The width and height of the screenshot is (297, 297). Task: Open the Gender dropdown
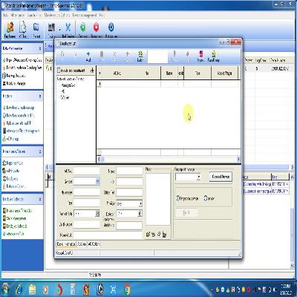[97, 181]
